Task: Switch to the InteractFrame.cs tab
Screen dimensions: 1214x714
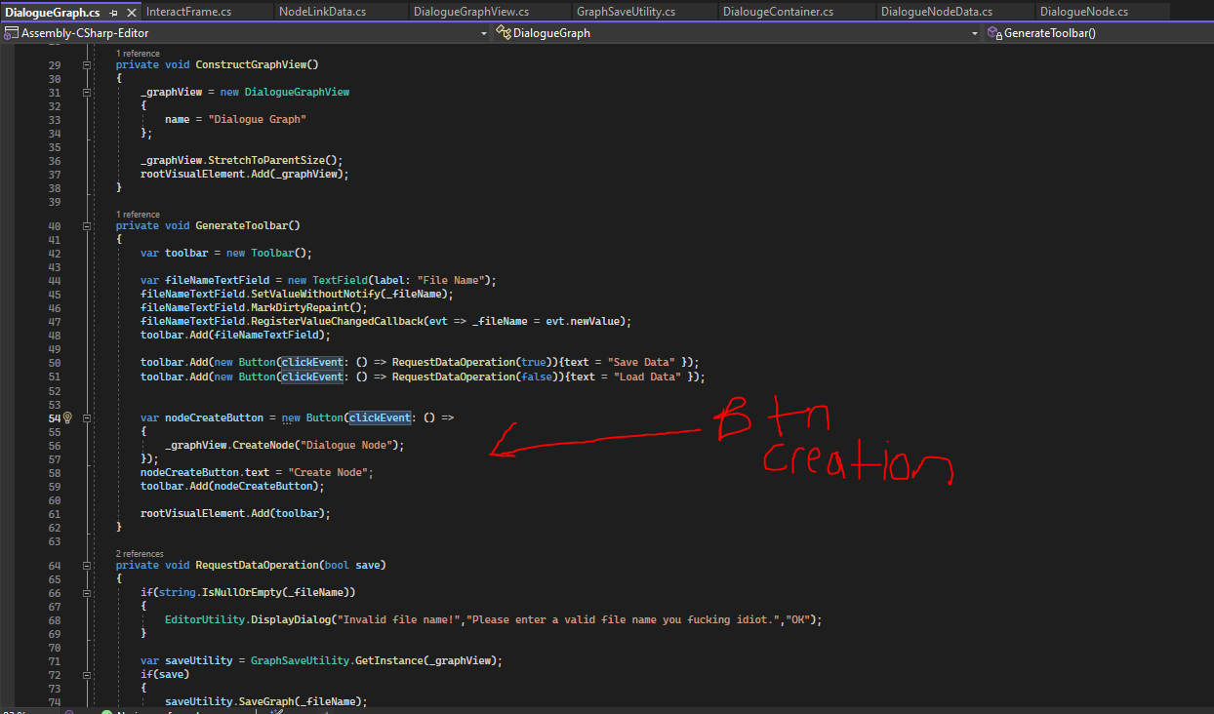Action: pyautogui.click(x=189, y=12)
